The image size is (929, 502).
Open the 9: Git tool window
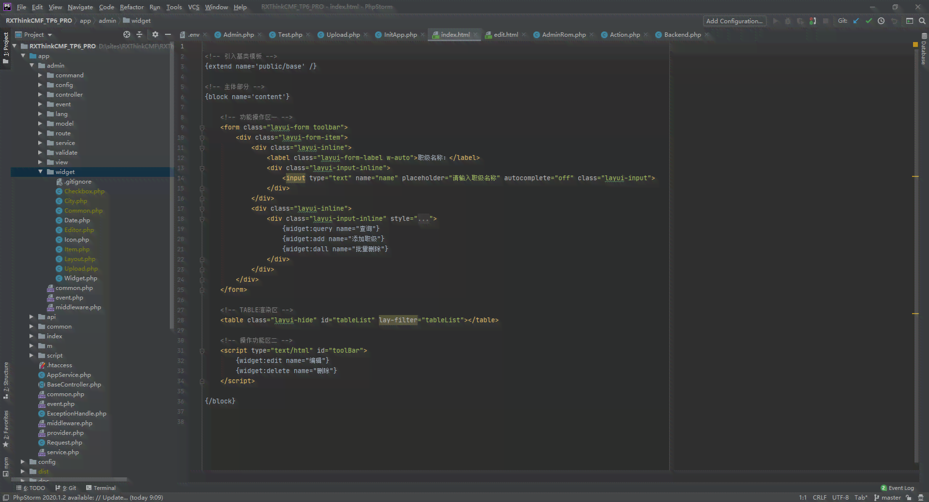(x=65, y=488)
